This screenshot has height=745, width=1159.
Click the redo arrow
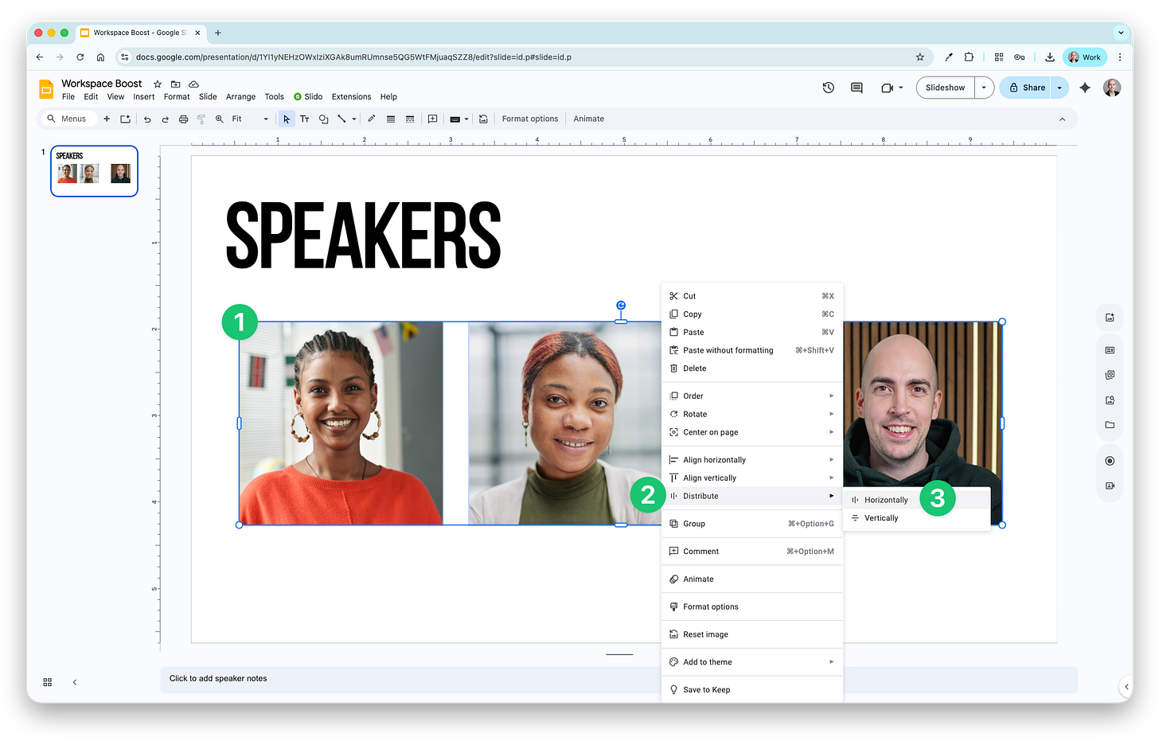pyautogui.click(x=165, y=119)
